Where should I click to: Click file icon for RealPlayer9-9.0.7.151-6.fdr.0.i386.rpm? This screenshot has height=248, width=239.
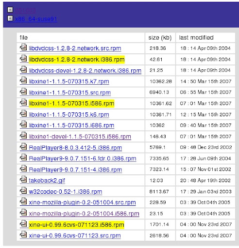23,157
